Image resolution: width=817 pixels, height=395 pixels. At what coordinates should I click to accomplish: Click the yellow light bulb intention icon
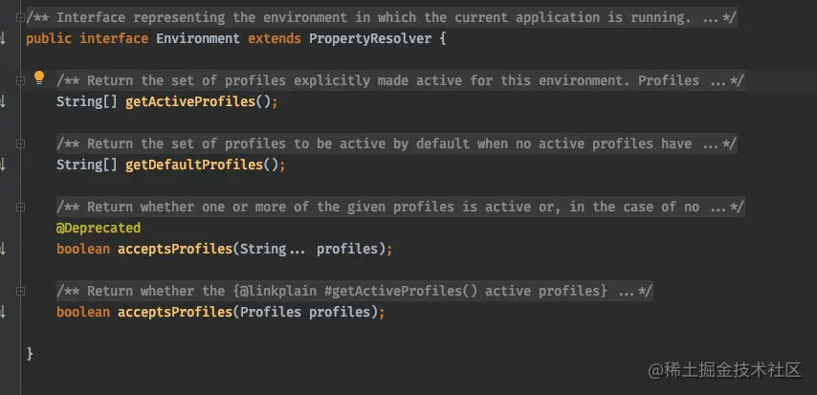[39, 78]
